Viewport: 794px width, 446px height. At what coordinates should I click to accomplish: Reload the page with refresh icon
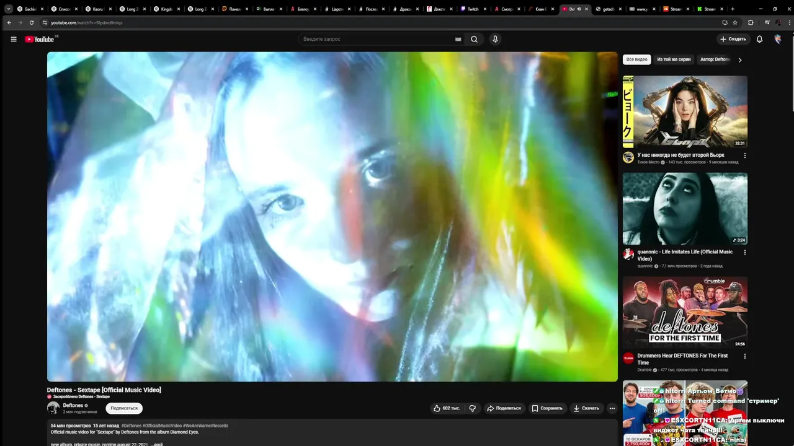tap(32, 22)
